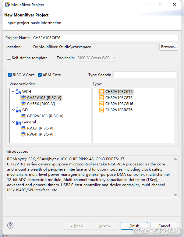Click the CH56X series layers icon
This screenshot has width=184, height=237.
[x=23, y=104]
